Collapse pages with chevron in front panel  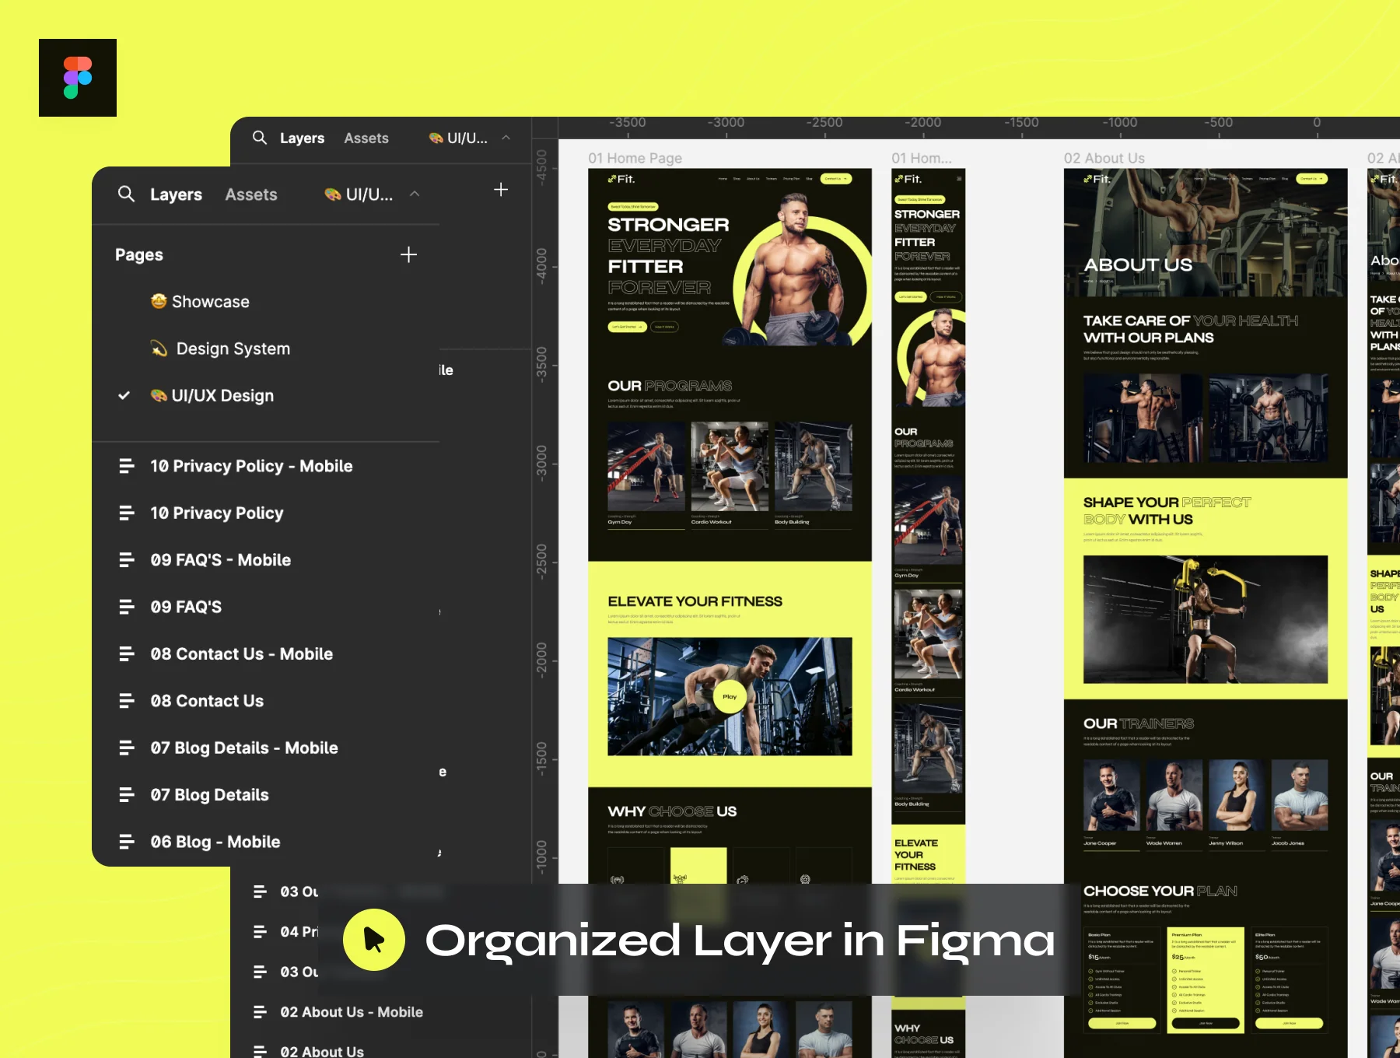(415, 194)
